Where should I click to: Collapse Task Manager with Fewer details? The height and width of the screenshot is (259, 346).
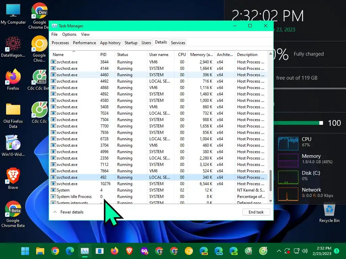point(68,212)
